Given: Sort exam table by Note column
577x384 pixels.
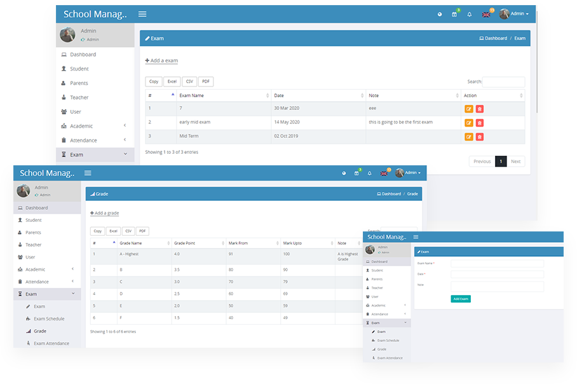Looking at the screenshot, I should pos(414,95).
